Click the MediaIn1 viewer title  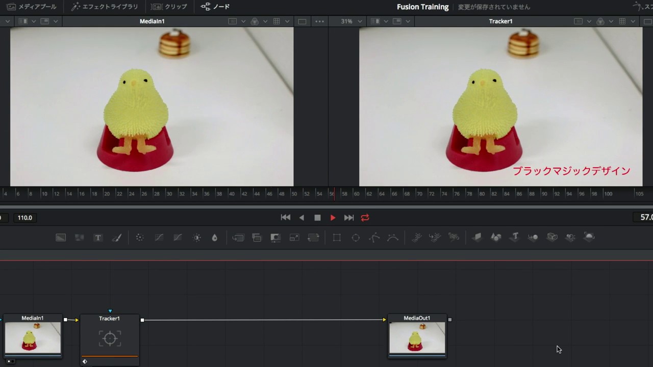pyautogui.click(x=152, y=21)
